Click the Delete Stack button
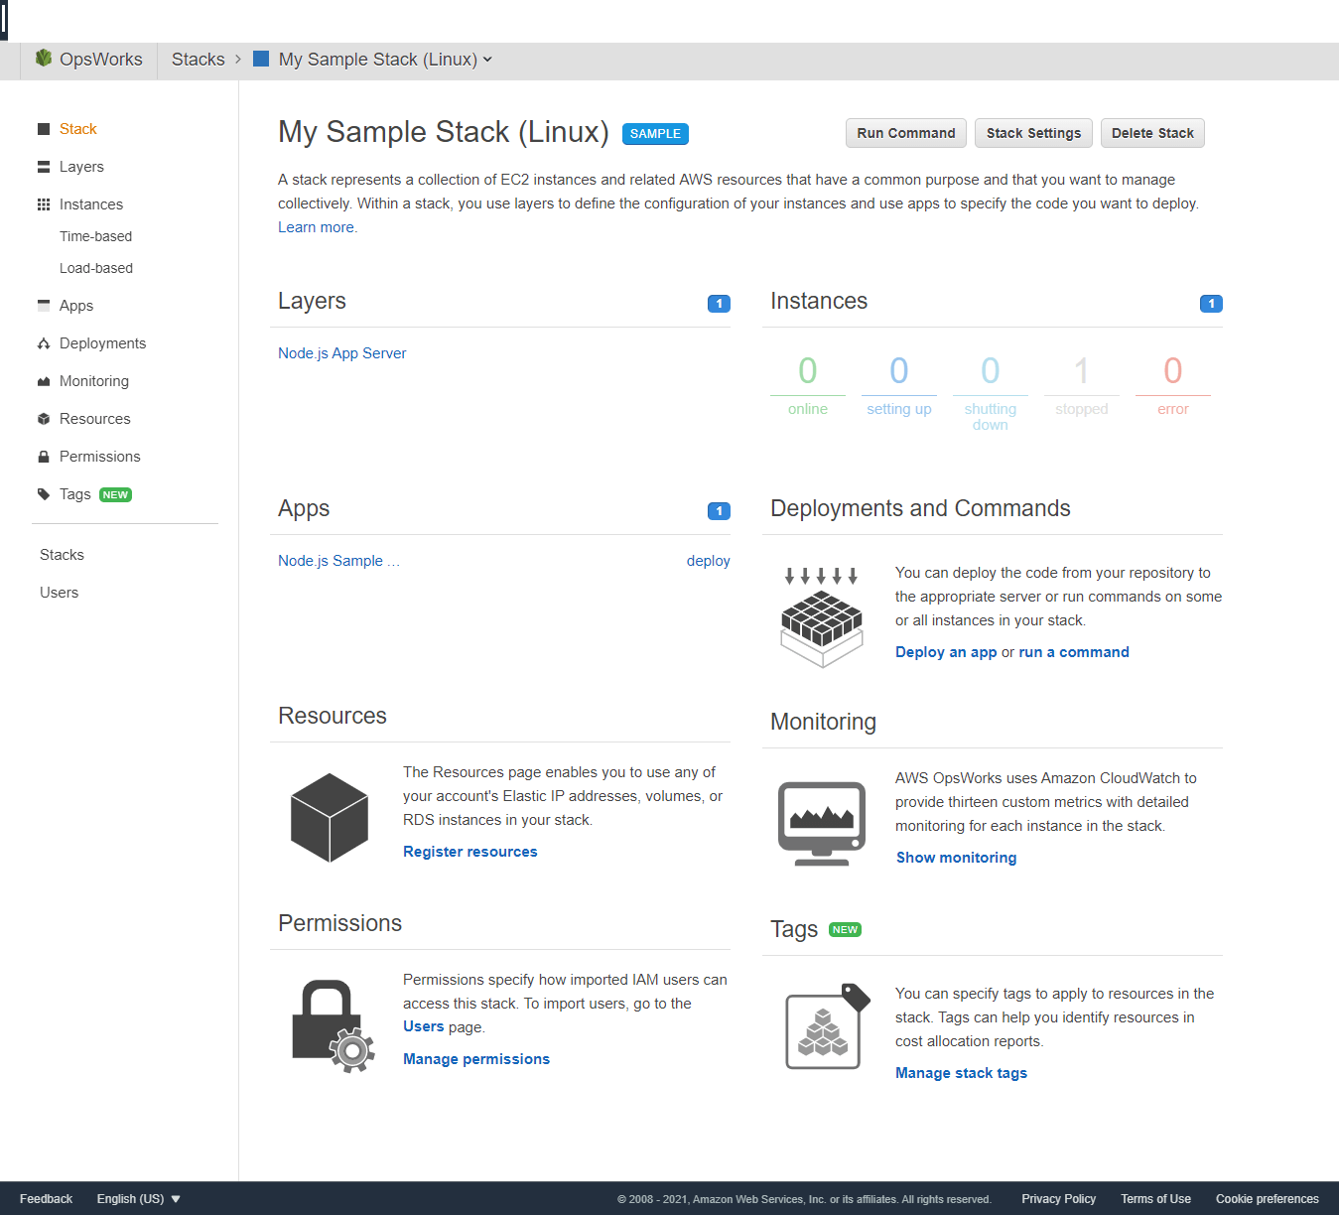Screen dimensions: 1339x1215 tap(1152, 133)
